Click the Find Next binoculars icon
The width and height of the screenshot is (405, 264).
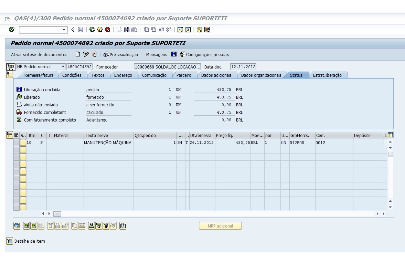point(134,30)
